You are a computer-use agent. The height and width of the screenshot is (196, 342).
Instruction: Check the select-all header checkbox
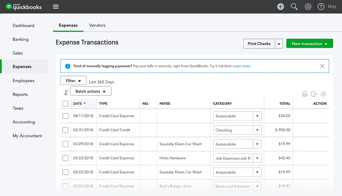coord(65,104)
